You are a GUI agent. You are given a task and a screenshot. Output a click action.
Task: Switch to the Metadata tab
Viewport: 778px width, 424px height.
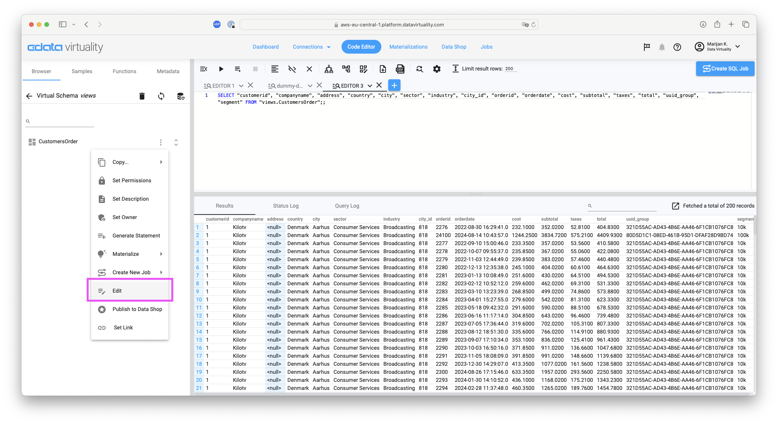coord(168,71)
